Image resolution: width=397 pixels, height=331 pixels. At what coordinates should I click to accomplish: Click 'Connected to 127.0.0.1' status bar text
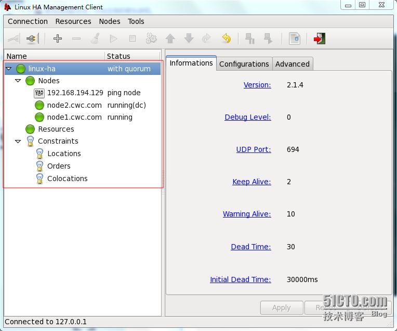tap(46, 322)
